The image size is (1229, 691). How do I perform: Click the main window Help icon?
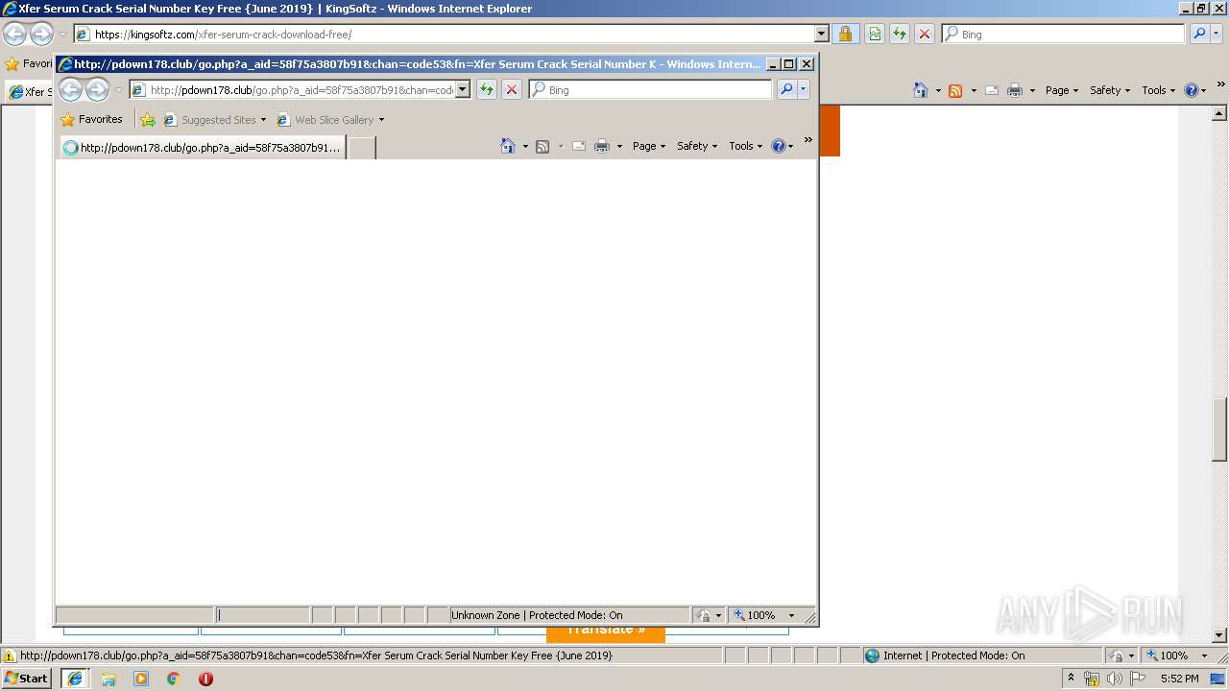pyautogui.click(x=1191, y=90)
